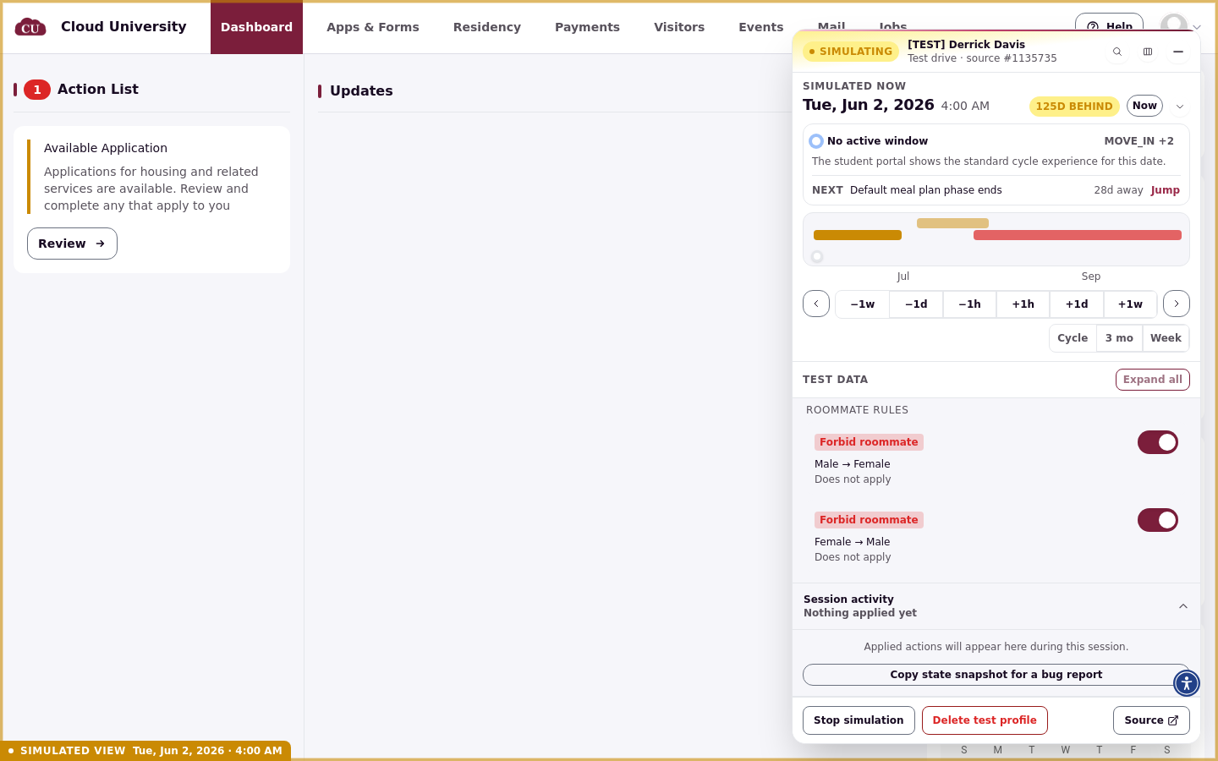1218x761 pixels.
Task: Advance simulated time one day
Action: tap(1077, 304)
